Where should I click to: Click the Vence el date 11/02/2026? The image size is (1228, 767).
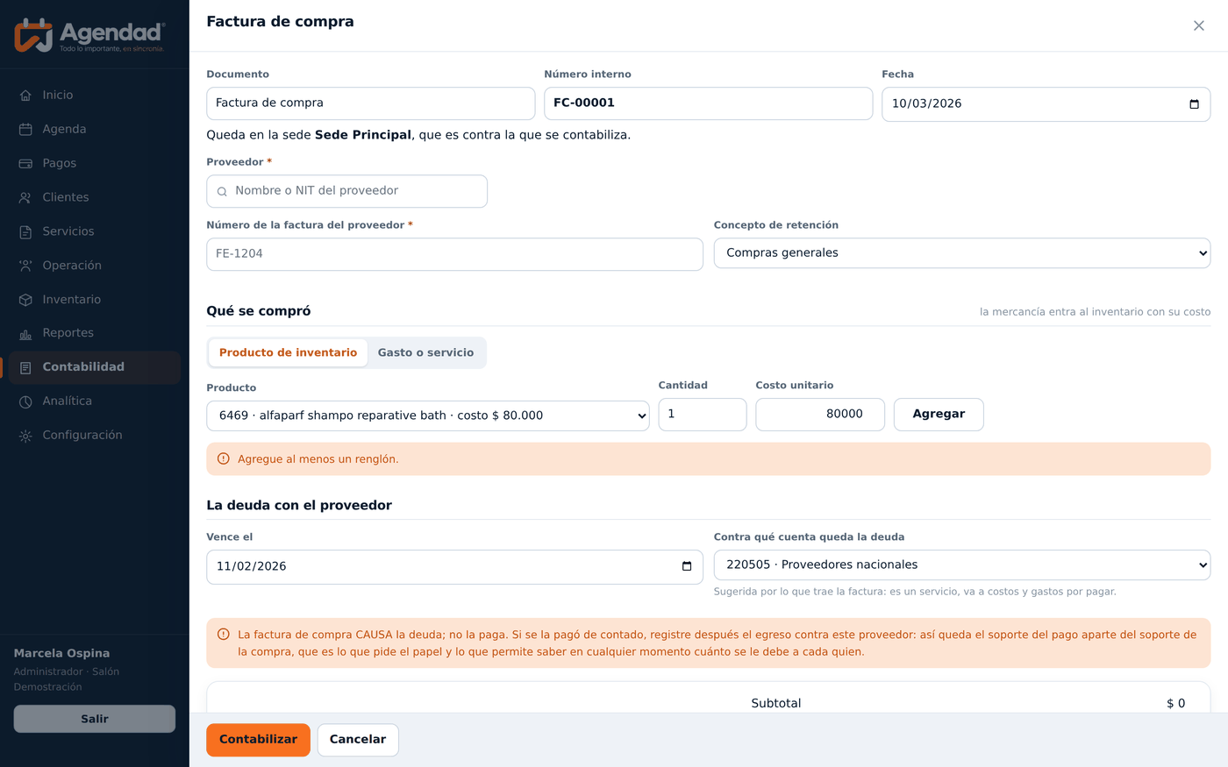(454, 567)
